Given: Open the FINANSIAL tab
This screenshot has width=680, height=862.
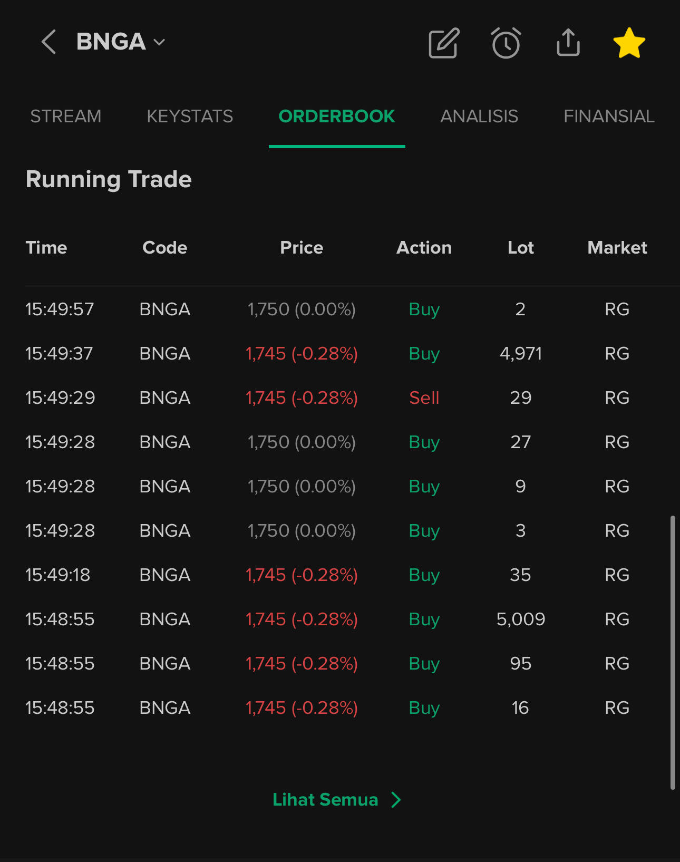Looking at the screenshot, I should (x=609, y=116).
